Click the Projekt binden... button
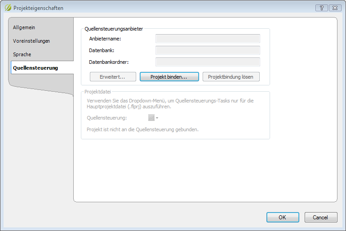 tap(169, 77)
